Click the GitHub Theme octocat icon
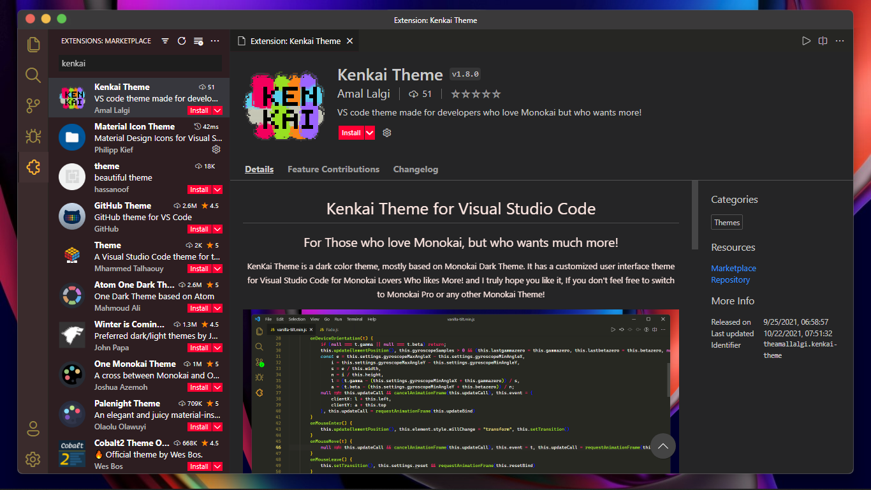Image resolution: width=871 pixels, height=490 pixels. point(72,217)
